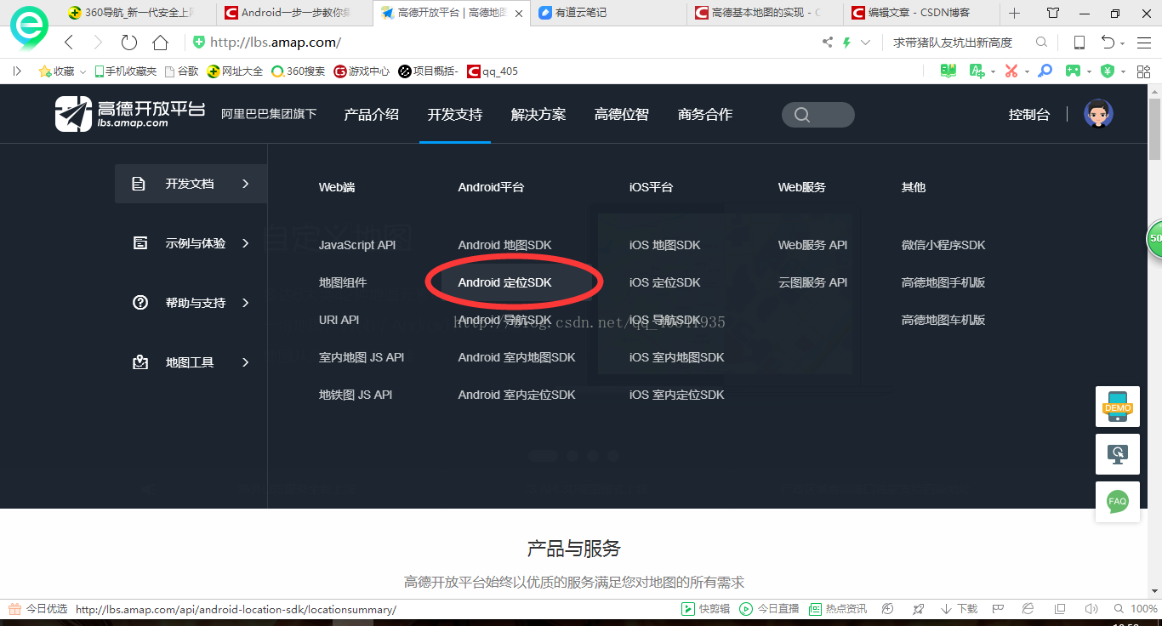Image resolution: width=1162 pixels, height=626 pixels.
Task: Click the site search box in header
Action: pyautogui.click(x=817, y=115)
